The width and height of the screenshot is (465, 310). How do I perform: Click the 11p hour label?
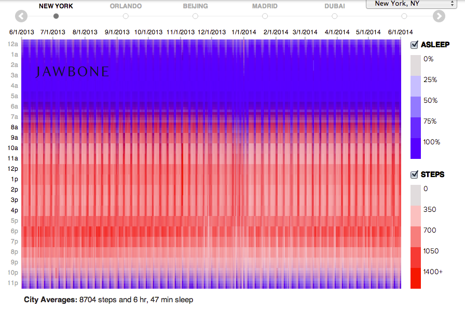(13, 283)
